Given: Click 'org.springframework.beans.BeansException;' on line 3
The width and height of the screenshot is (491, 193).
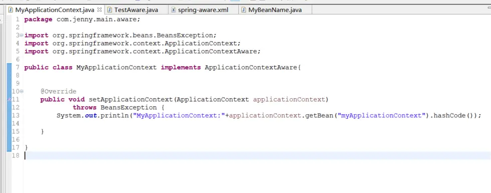Looking at the screenshot, I should [134, 36].
